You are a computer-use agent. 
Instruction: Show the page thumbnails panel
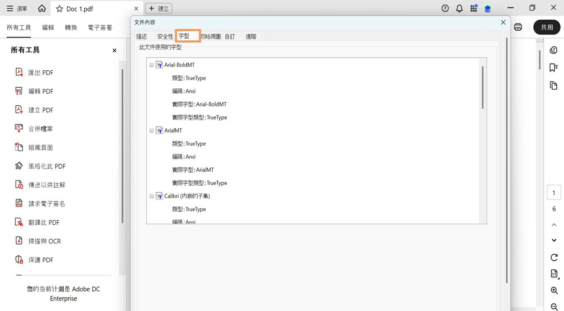[x=554, y=85]
